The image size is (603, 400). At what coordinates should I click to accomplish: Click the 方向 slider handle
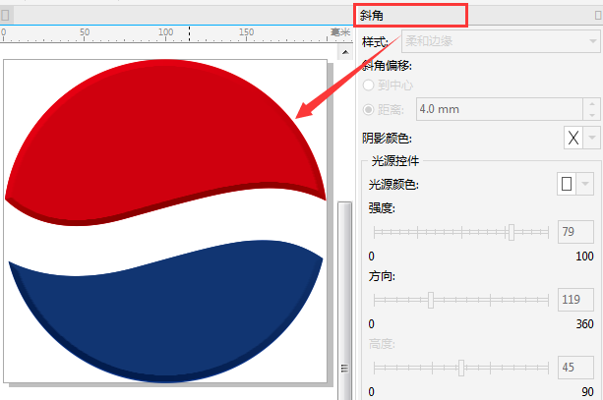pos(431,300)
